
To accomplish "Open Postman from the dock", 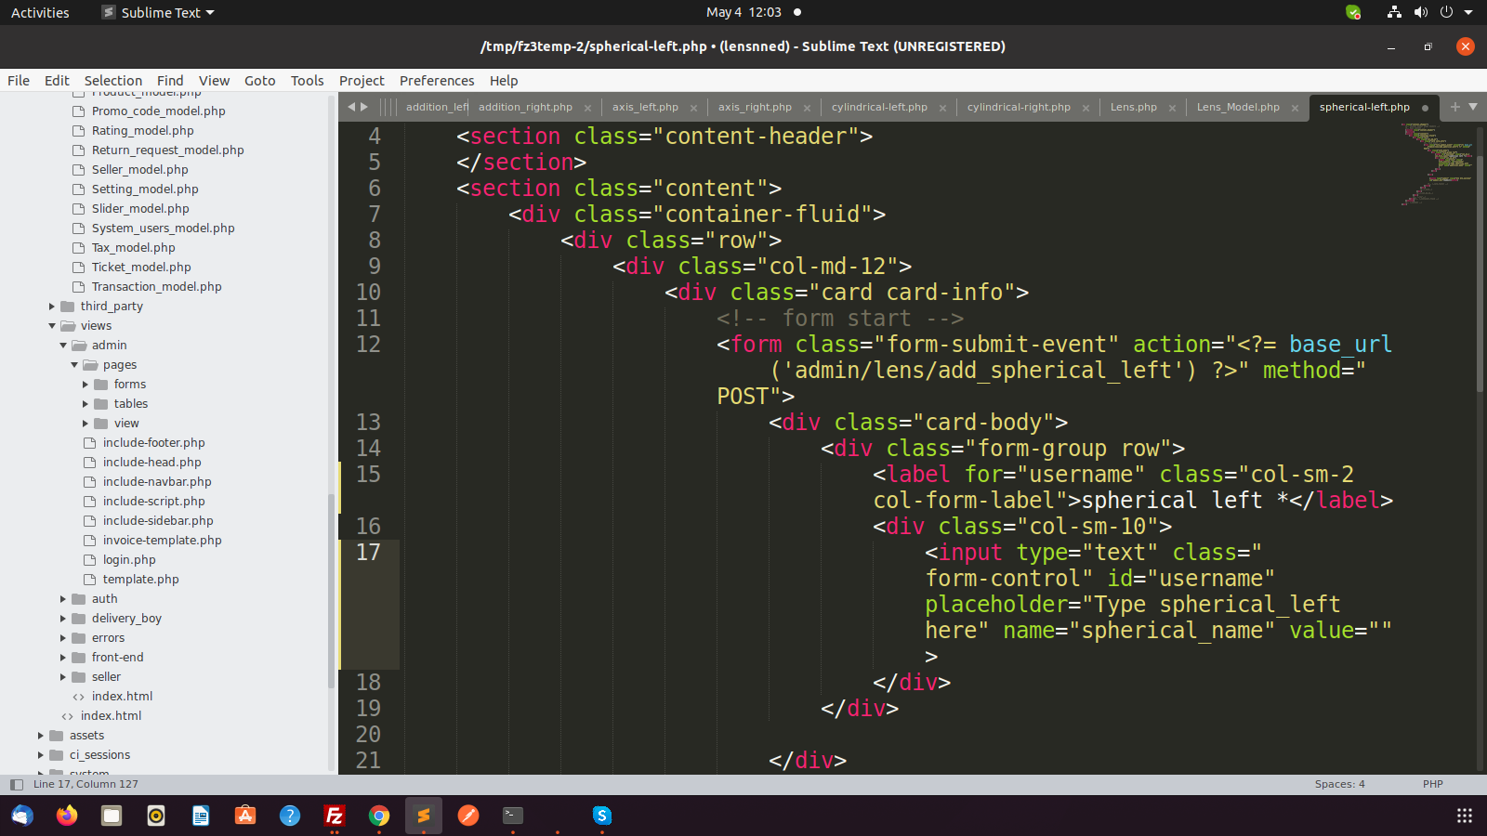I will [x=468, y=816].
